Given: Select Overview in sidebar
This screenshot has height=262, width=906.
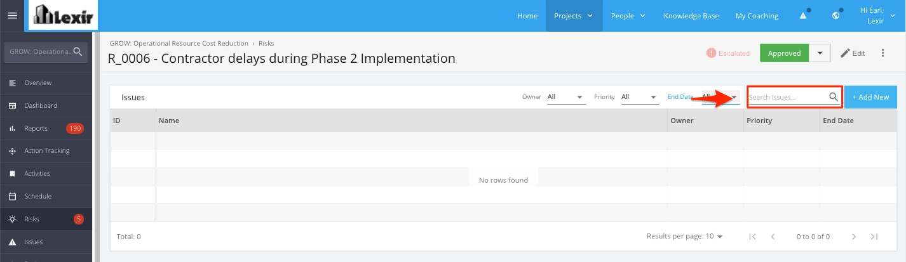Looking at the screenshot, I should (x=46, y=83).
